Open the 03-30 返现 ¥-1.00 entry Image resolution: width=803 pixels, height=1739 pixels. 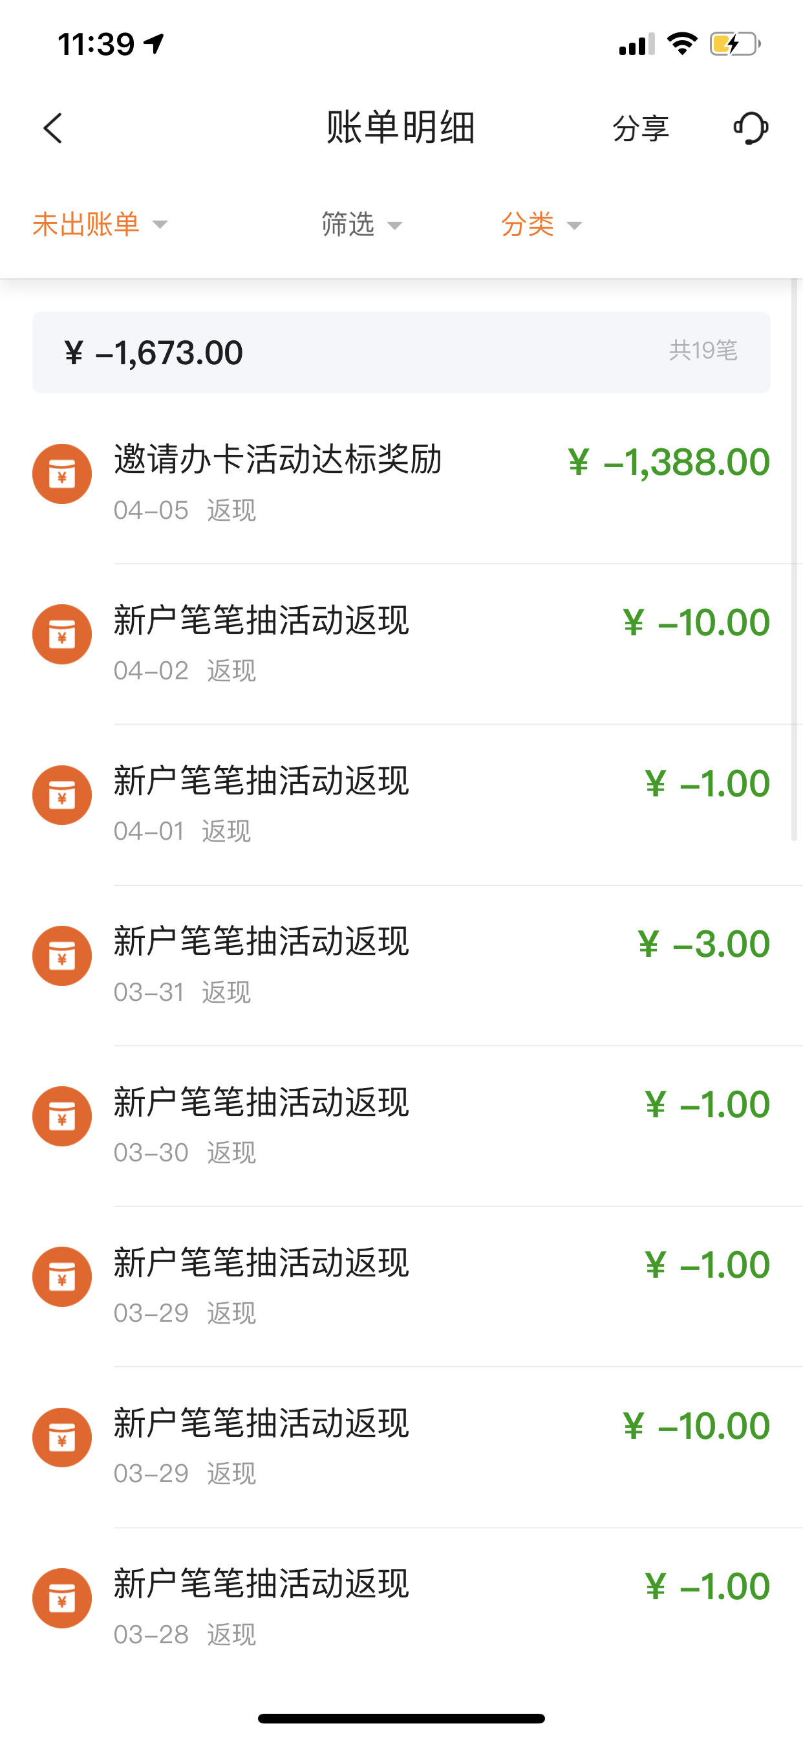pos(401,1126)
